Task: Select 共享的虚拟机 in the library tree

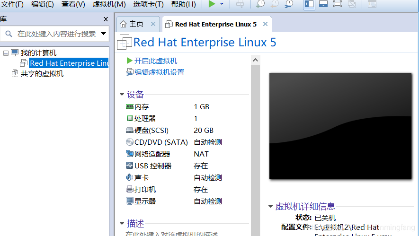Action: click(x=42, y=73)
